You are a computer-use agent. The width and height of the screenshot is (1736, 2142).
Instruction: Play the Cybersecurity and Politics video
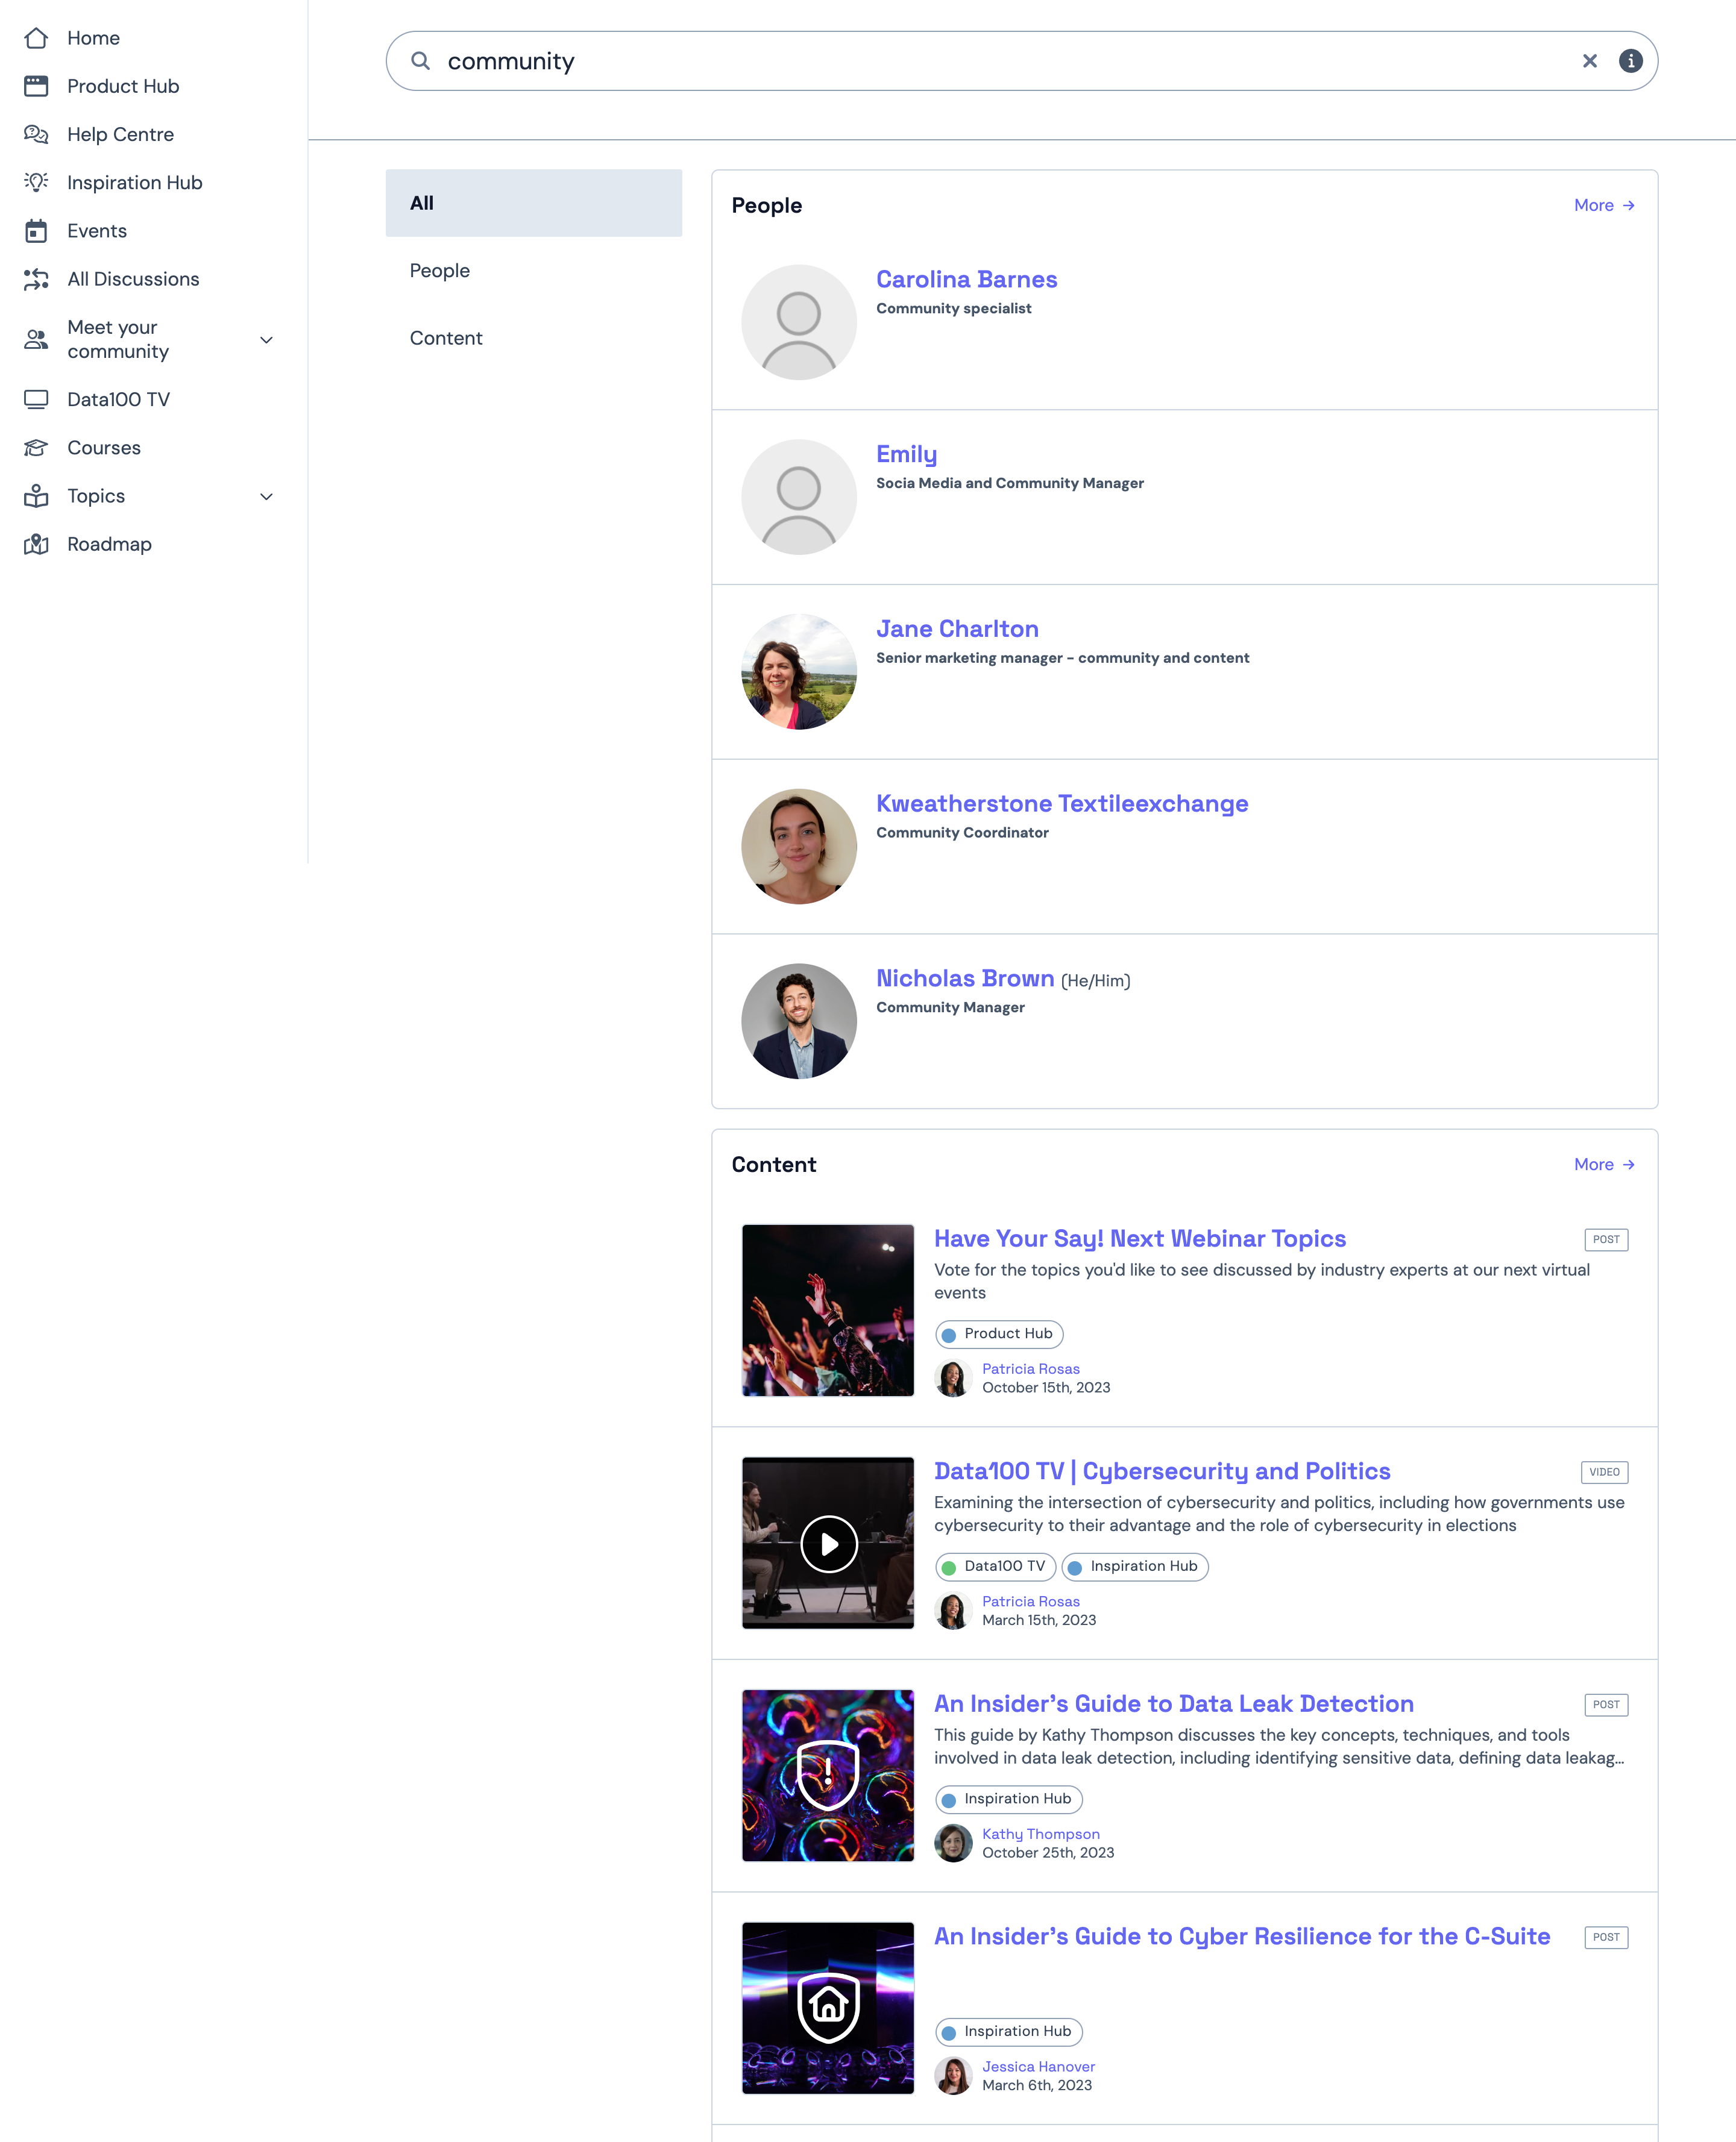click(828, 1543)
